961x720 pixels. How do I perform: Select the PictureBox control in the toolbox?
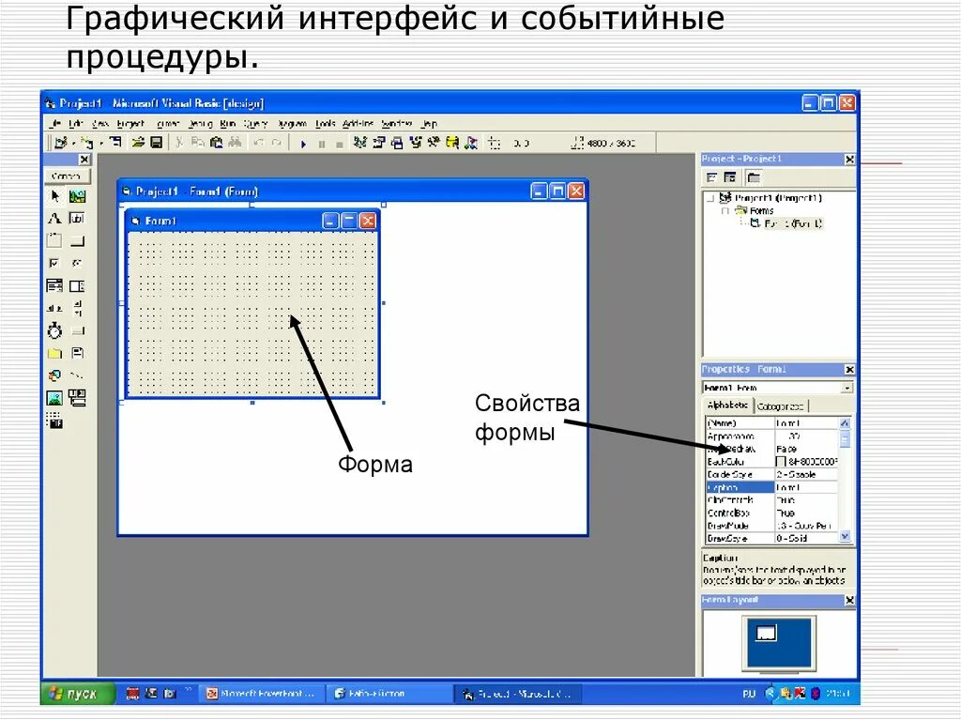coord(77,196)
